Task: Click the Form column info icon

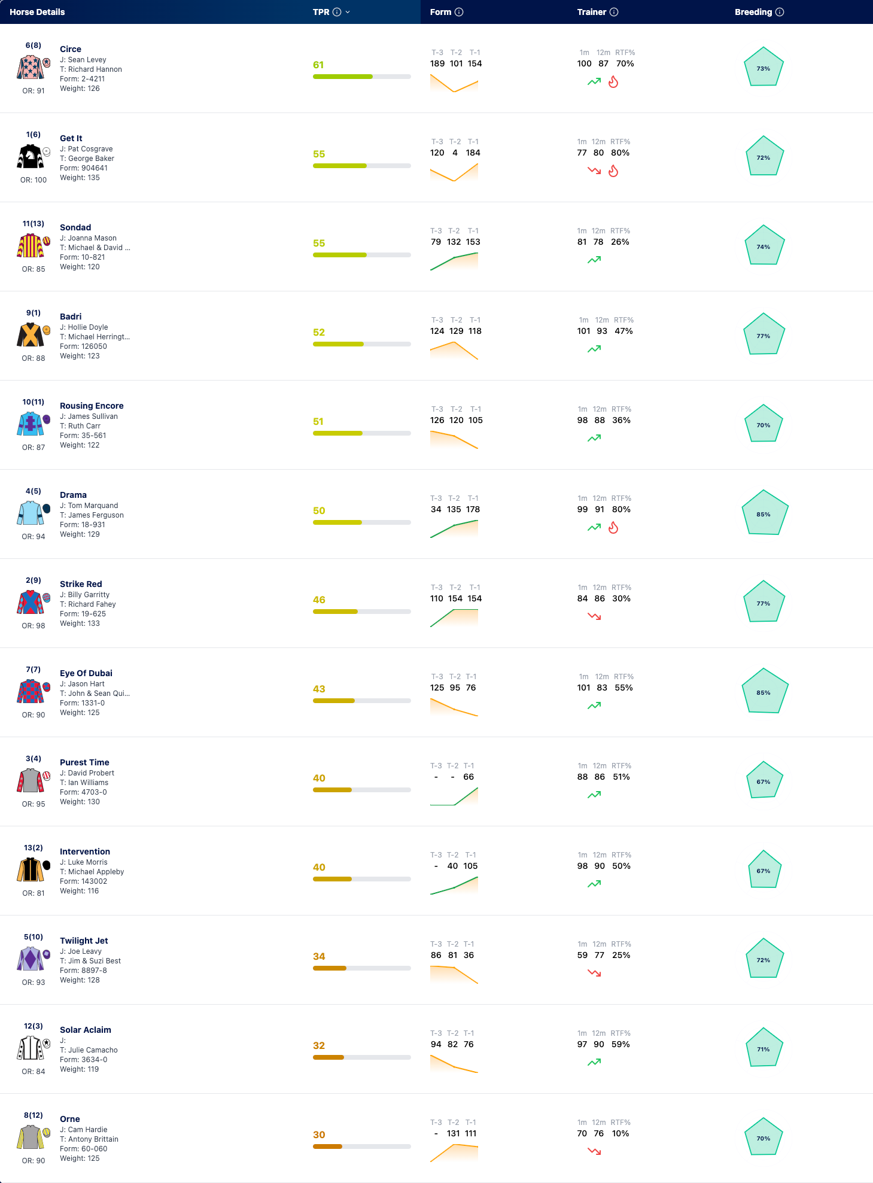Action: tap(459, 12)
